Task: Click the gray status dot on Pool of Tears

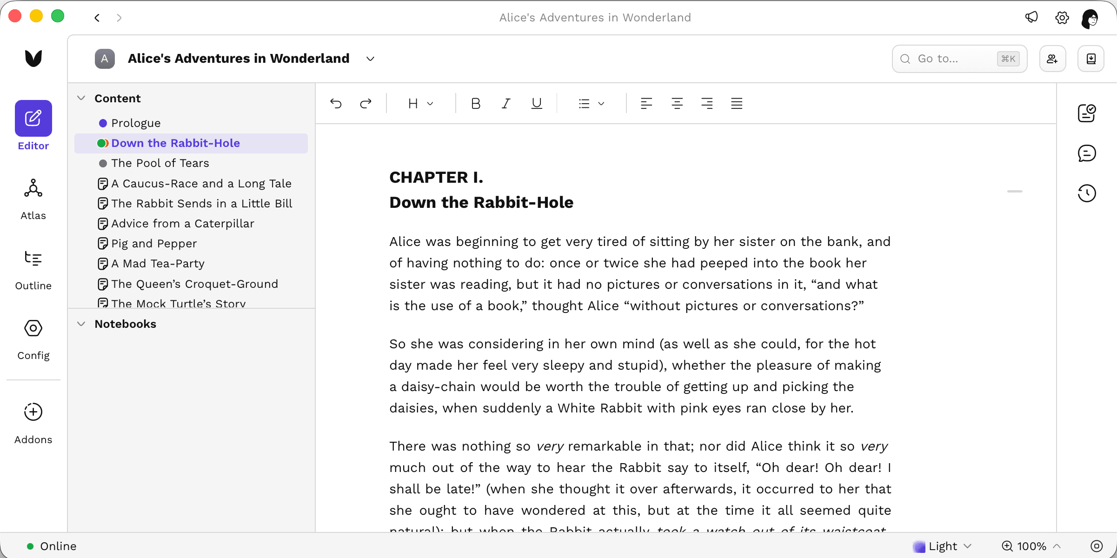Action: coord(103,163)
